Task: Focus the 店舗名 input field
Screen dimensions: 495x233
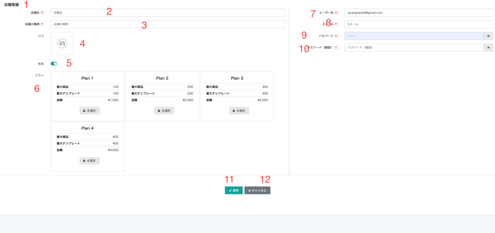Action: (168, 13)
